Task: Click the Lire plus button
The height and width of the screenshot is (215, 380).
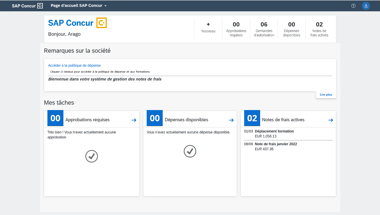Action: click(x=326, y=95)
